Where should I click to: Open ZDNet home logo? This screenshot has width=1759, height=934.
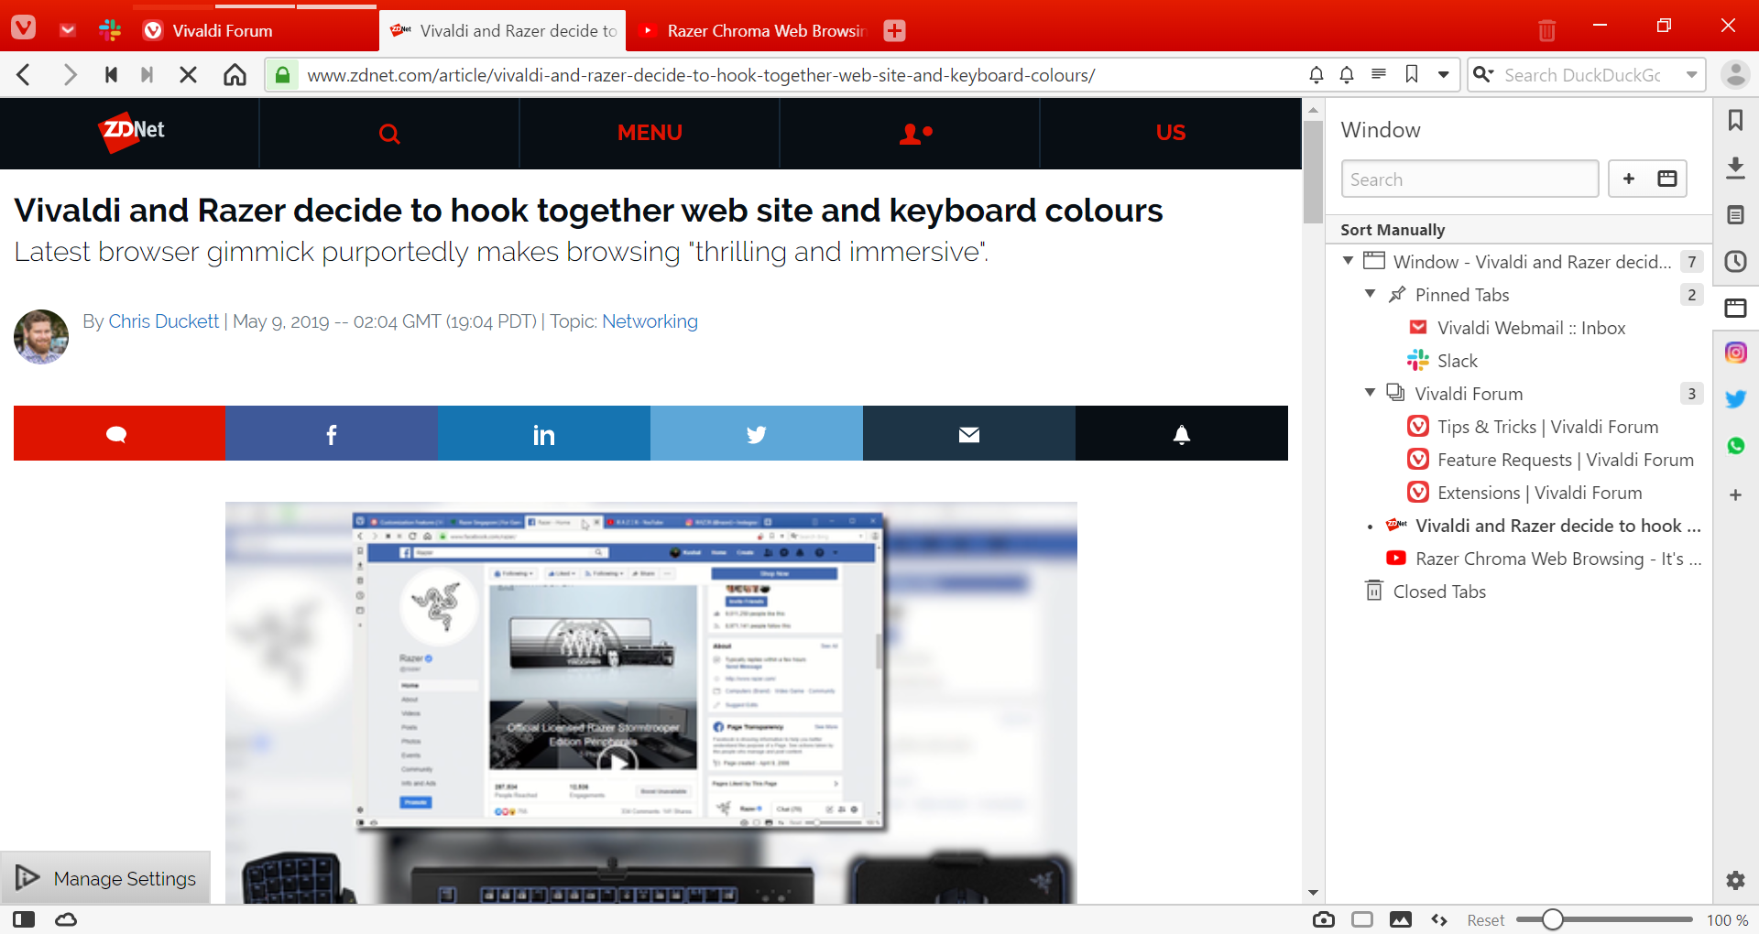[x=131, y=132]
